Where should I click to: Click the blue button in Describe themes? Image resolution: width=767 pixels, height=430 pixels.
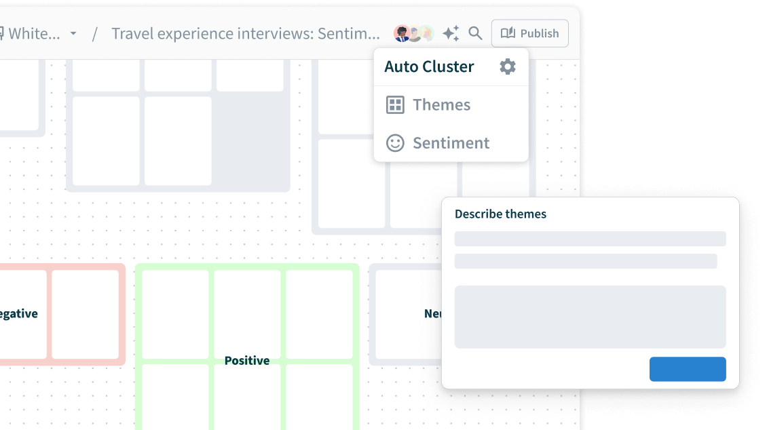coord(688,369)
